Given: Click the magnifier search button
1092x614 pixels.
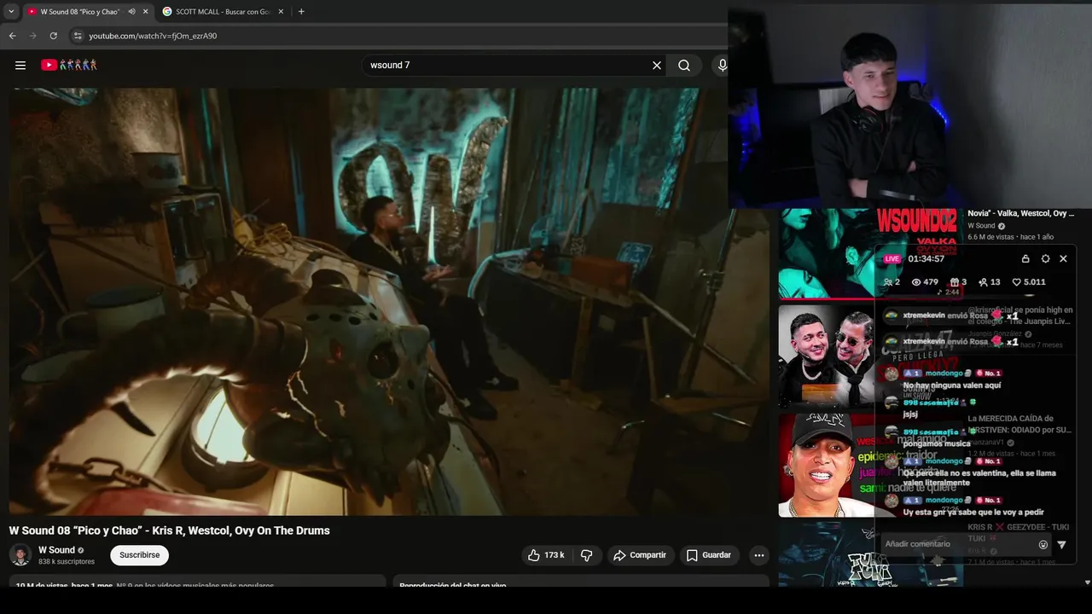Looking at the screenshot, I should point(684,65).
